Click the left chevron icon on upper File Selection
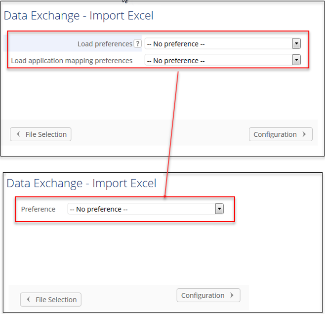The height and width of the screenshot is (314, 325). [x=18, y=134]
